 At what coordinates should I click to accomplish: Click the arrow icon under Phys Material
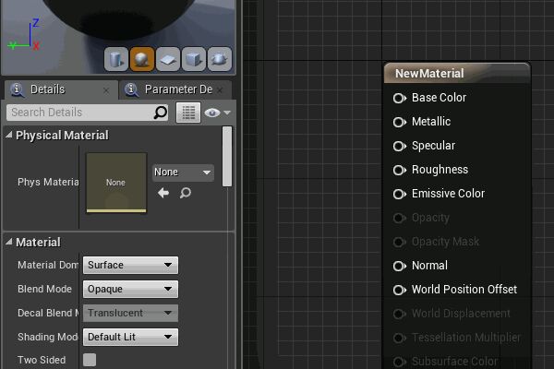tap(164, 193)
